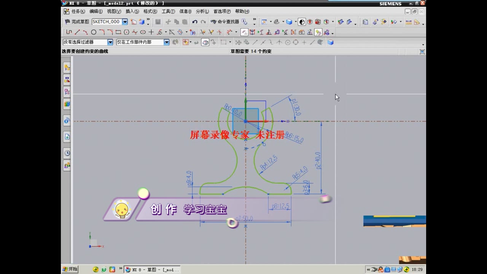Open the Constraint Navigator sidebar tab
This screenshot has height=274, width=487.
(x=67, y=80)
